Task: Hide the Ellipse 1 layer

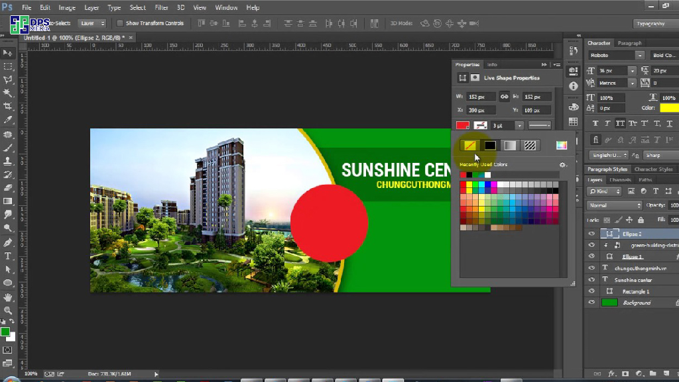Action: pyautogui.click(x=591, y=256)
